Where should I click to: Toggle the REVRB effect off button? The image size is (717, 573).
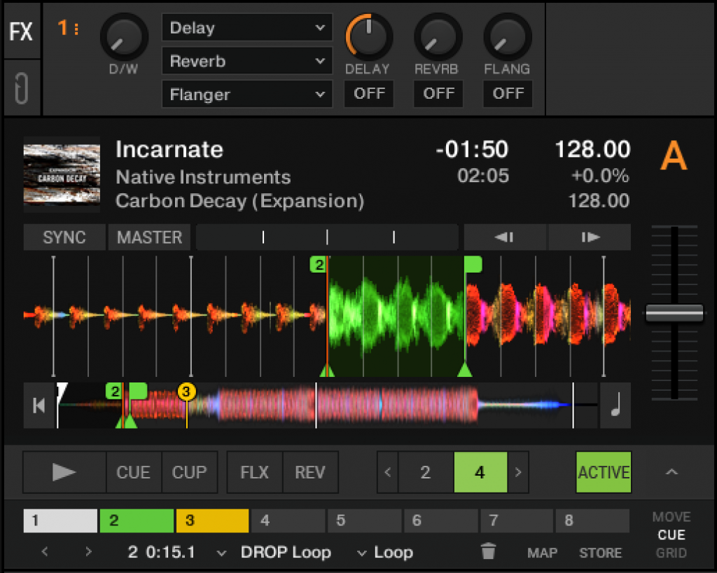438,94
